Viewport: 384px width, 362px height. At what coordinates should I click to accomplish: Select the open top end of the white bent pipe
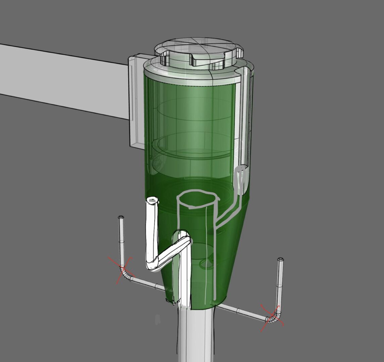(x=152, y=200)
